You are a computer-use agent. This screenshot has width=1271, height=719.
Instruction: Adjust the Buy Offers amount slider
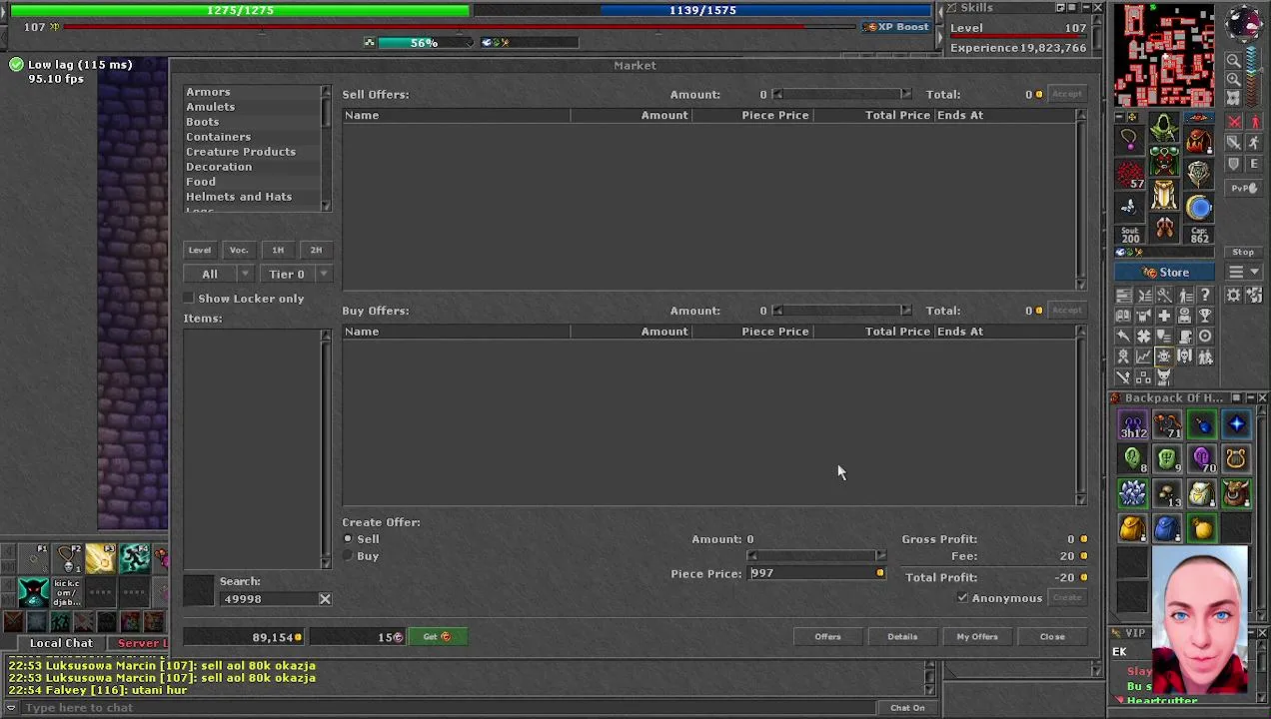point(841,311)
